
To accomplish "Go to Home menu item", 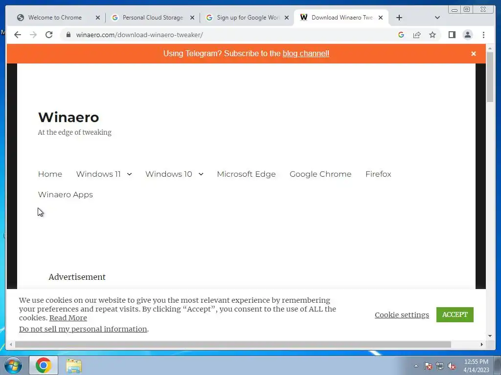I will [x=50, y=174].
